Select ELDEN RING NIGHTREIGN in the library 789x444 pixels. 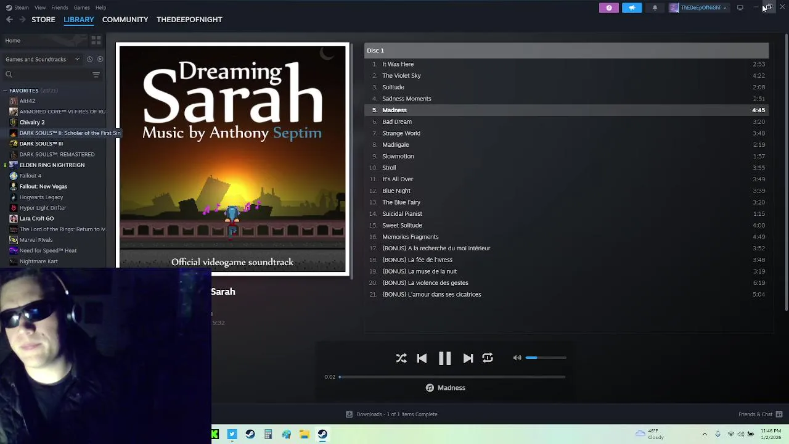coord(52,165)
